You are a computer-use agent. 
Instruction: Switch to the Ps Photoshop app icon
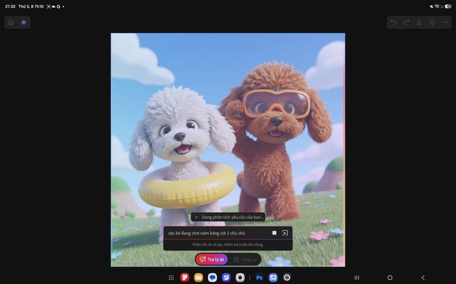tap(259, 278)
